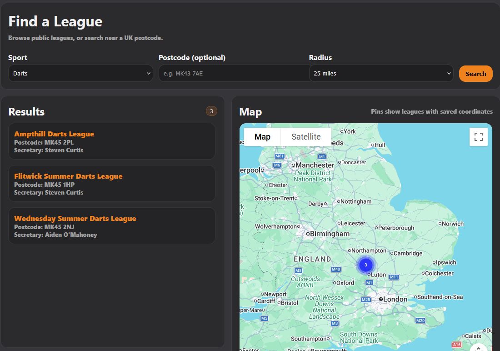The image size is (500, 351).
Task: Click the fullscreen icon on the map
Action: (478, 136)
